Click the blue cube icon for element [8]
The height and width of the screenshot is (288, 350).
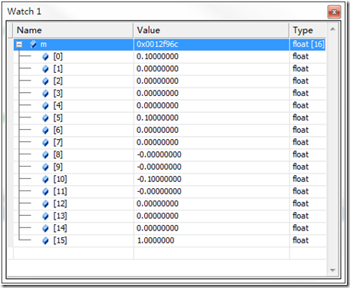coord(45,155)
